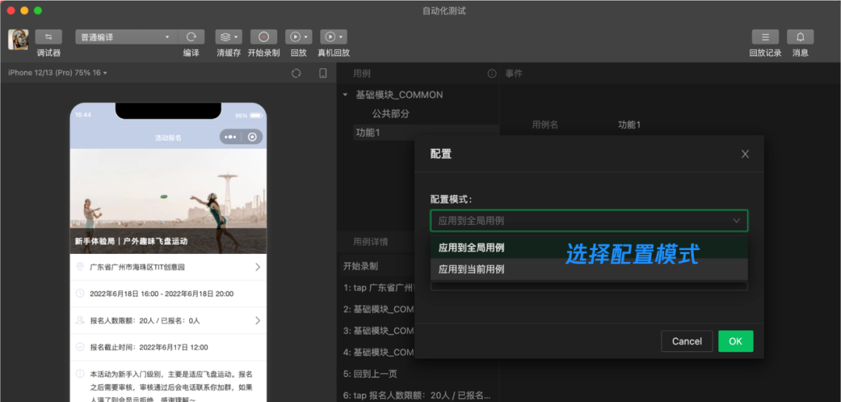The height and width of the screenshot is (402, 841).
Task: Click the 报名截止时间 deadline row
Action: (x=168, y=347)
